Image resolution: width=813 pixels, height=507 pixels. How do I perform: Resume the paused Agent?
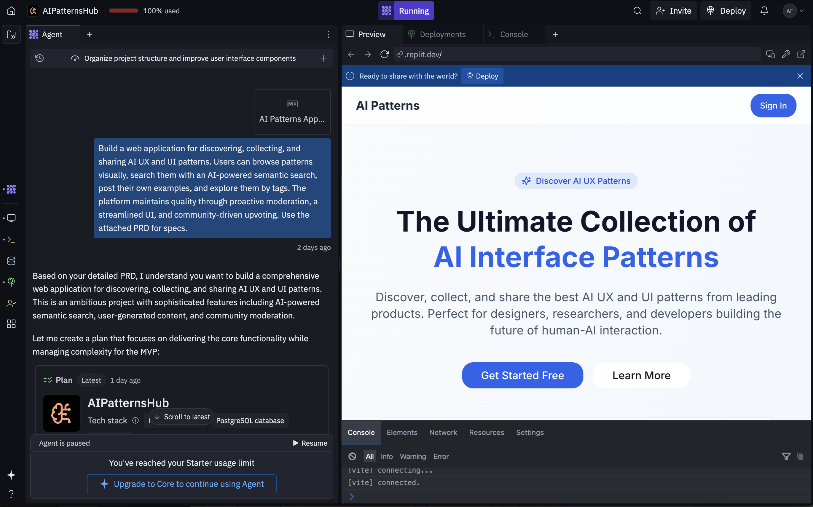pos(310,443)
